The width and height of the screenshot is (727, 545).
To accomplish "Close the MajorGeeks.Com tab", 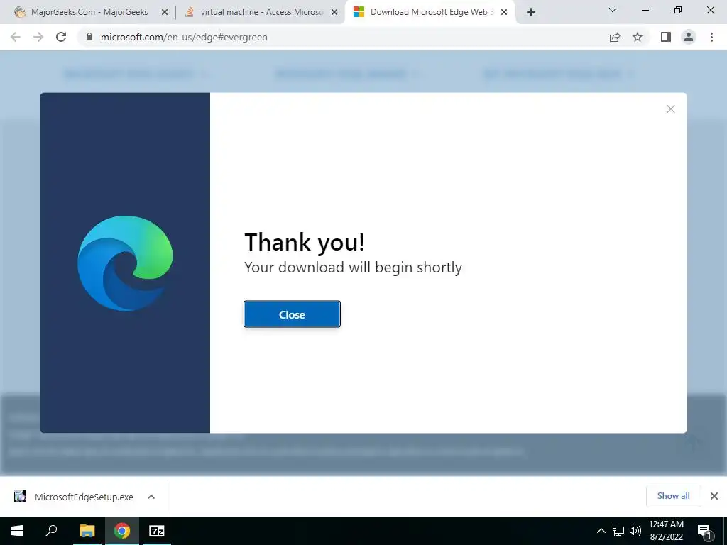I will pos(165,13).
